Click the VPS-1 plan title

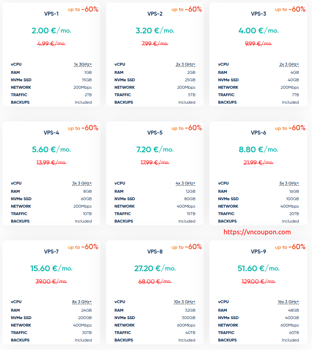pyautogui.click(x=51, y=14)
